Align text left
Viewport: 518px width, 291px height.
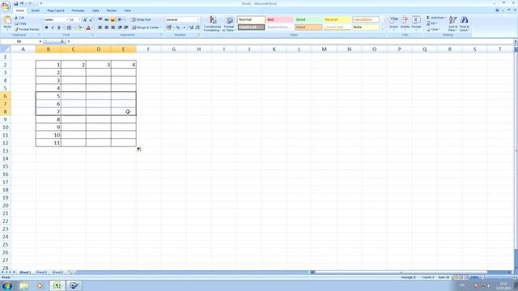[100, 27]
